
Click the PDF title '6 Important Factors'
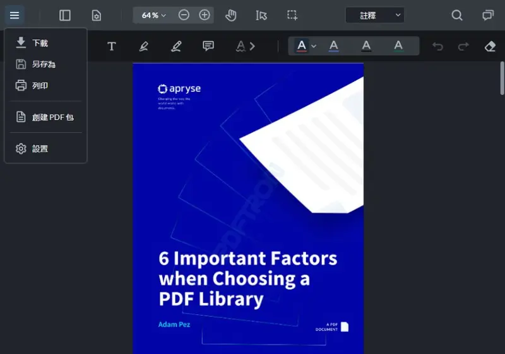pos(247,258)
